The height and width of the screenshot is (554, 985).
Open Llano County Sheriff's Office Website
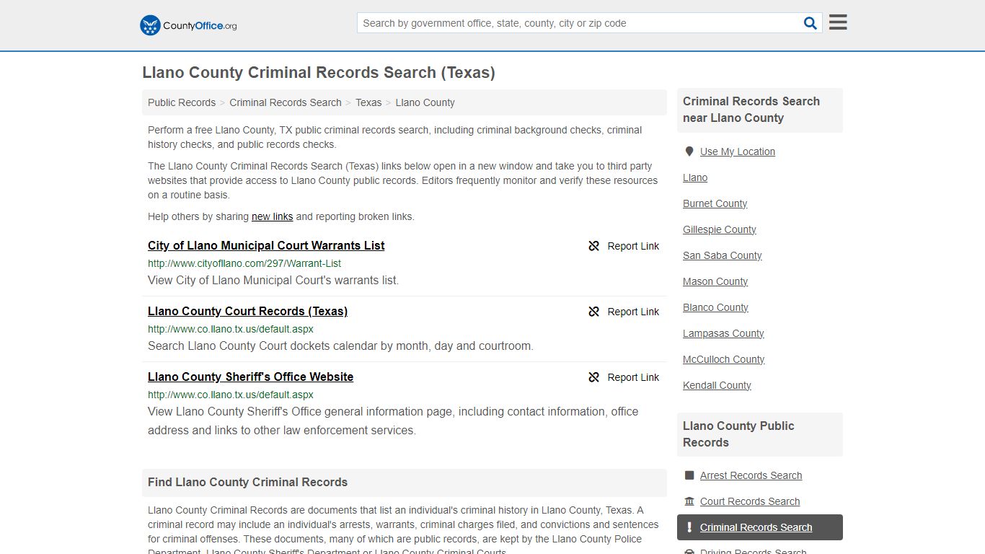(x=250, y=377)
